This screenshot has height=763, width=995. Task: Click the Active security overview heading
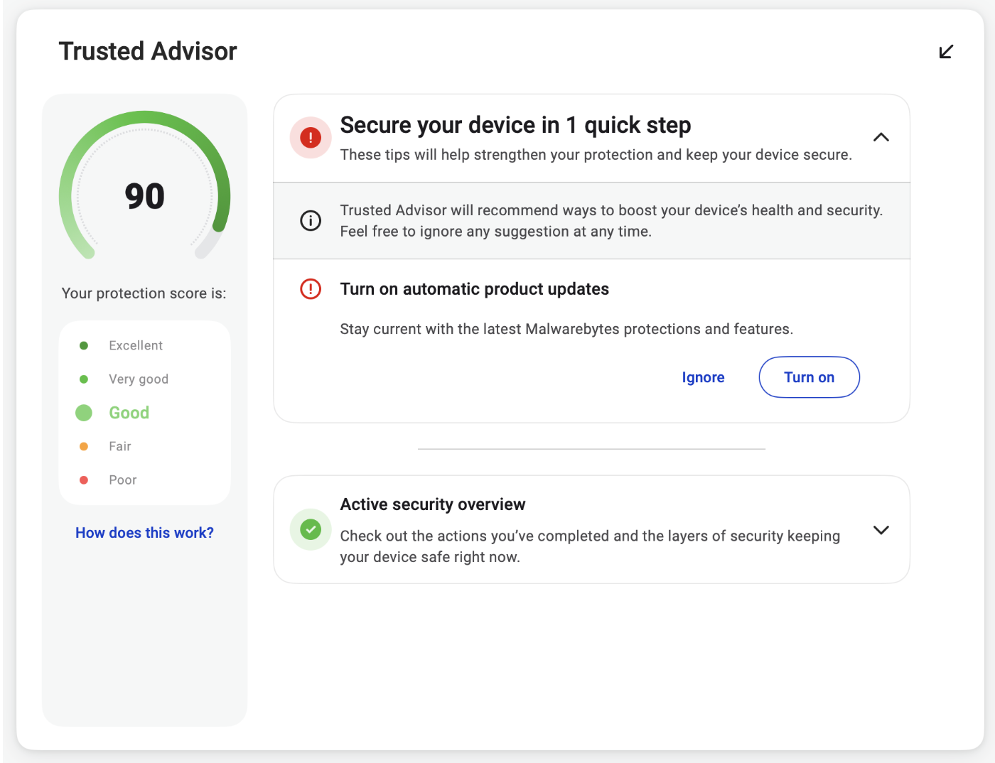(433, 504)
